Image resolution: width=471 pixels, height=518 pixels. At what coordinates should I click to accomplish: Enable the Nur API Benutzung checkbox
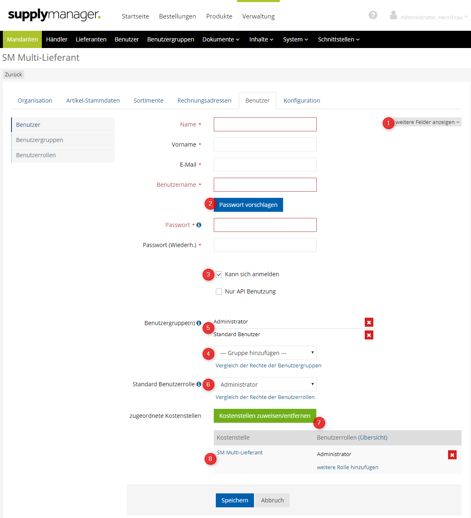click(x=219, y=291)
